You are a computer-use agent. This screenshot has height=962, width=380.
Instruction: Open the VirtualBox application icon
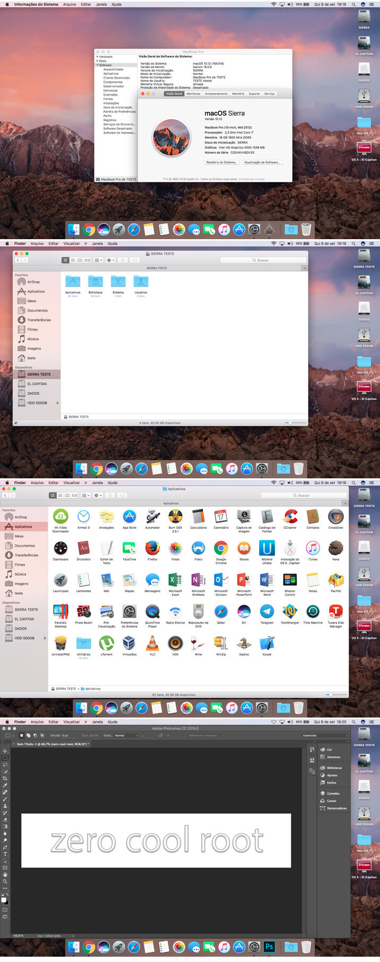[x=129, y=644]
